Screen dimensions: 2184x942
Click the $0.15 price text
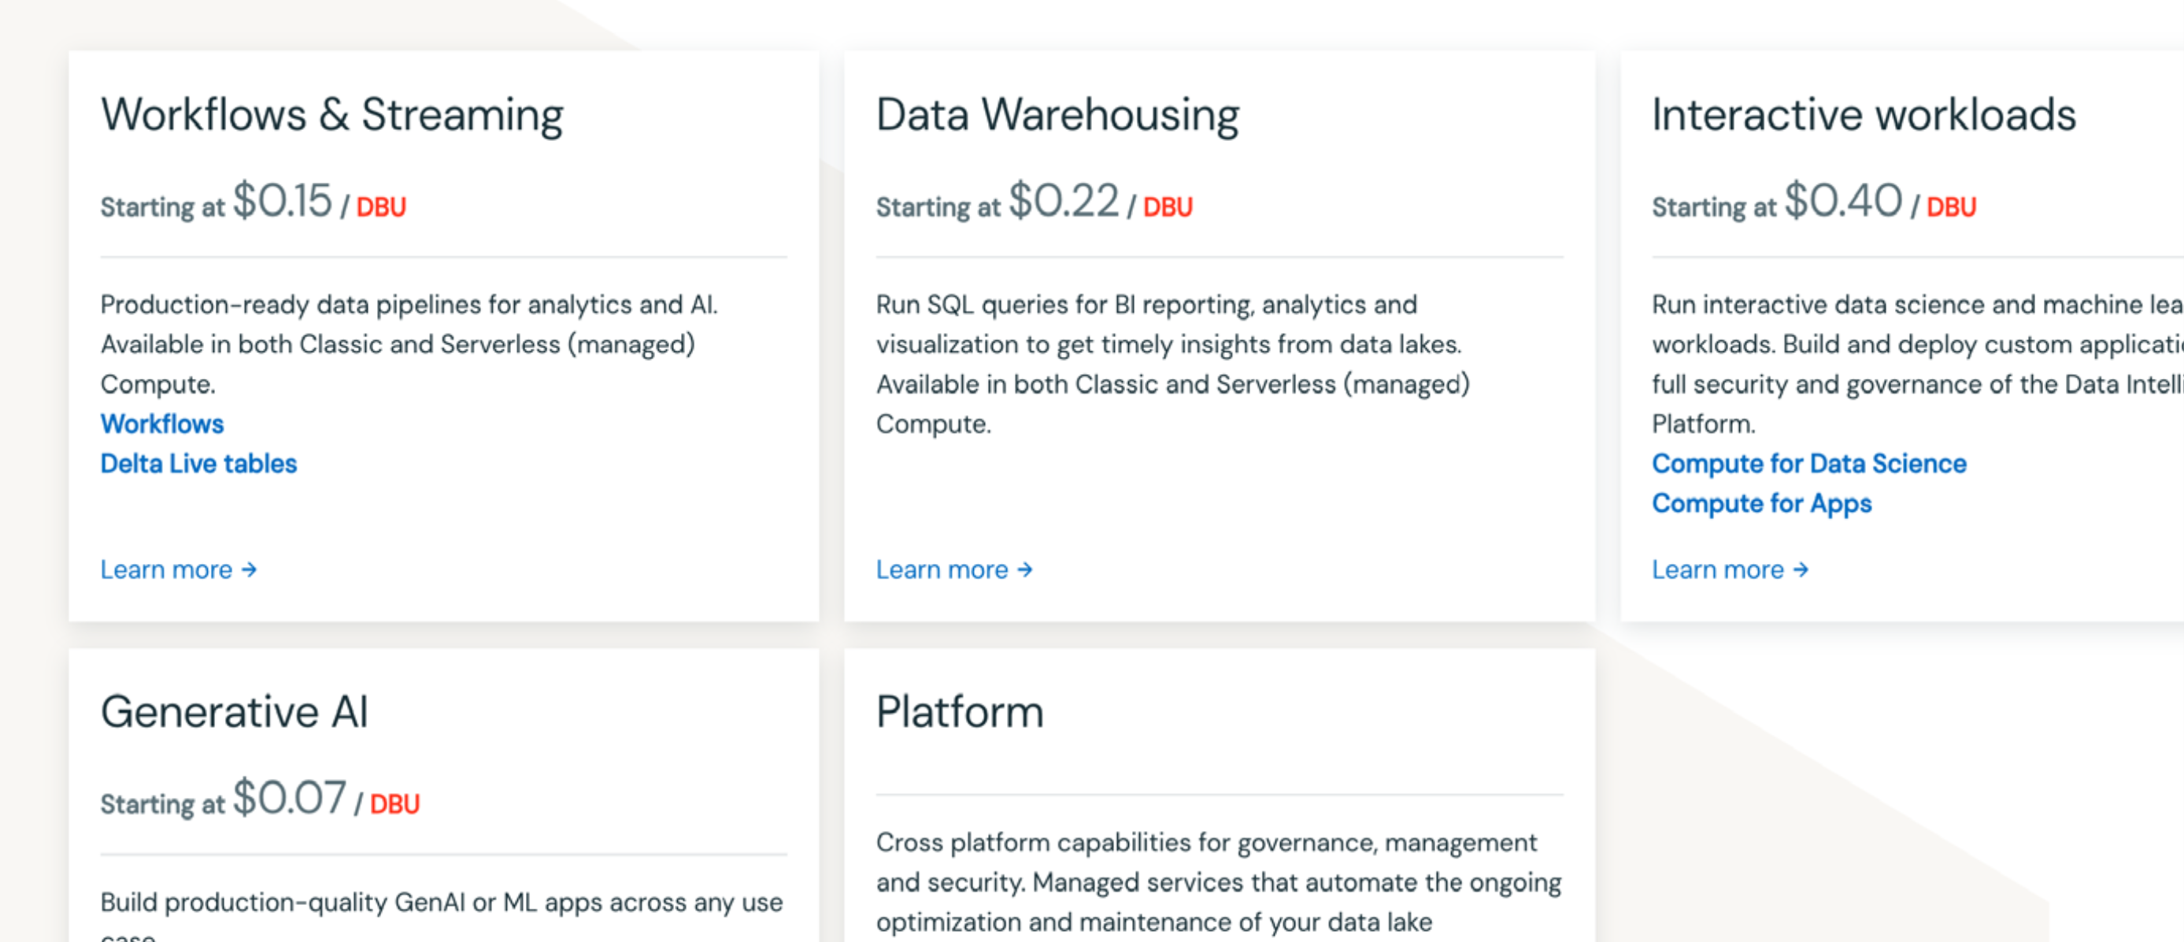tap(283, 202)
